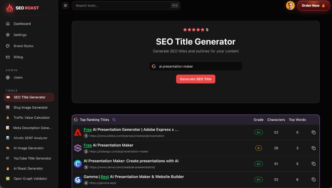Copy the Canva title row

click(x=314, y=164)
